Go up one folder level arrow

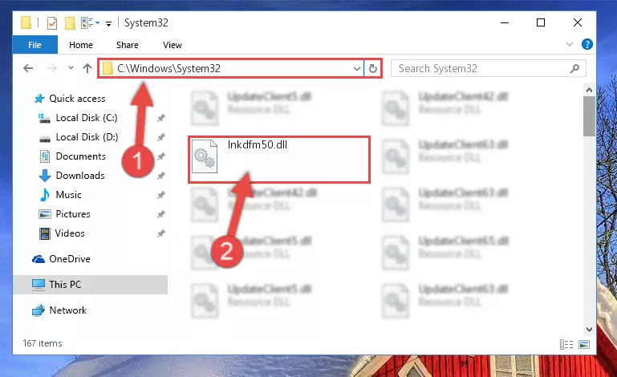tap(87, 68)
